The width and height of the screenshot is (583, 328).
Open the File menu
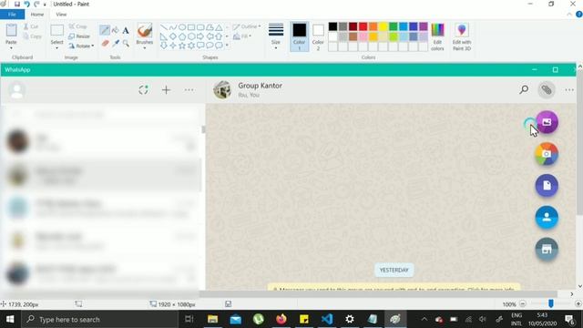[12, 15]
